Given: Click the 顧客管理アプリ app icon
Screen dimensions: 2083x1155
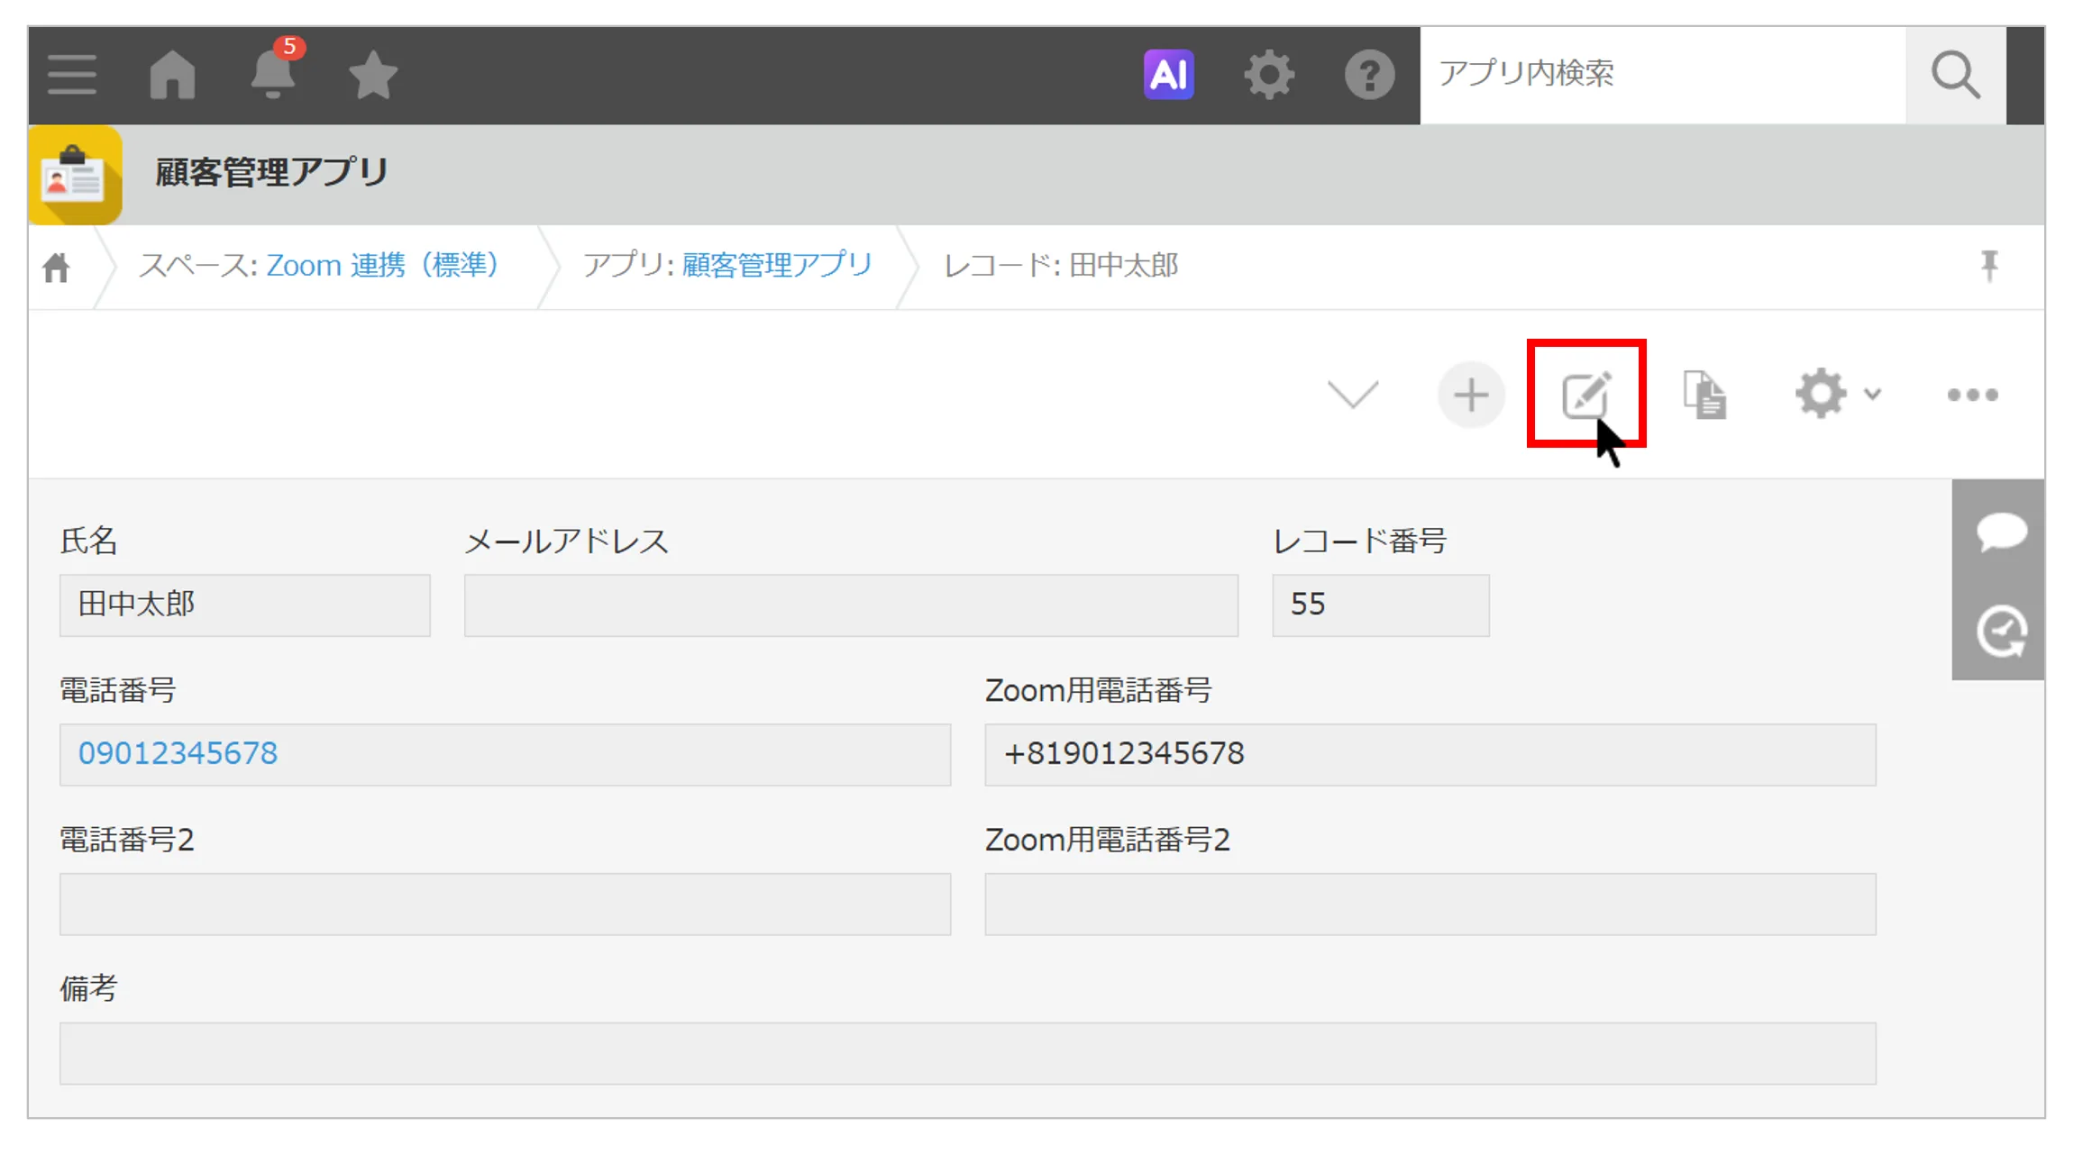Looking at the screenshot, I should [76, 175].
